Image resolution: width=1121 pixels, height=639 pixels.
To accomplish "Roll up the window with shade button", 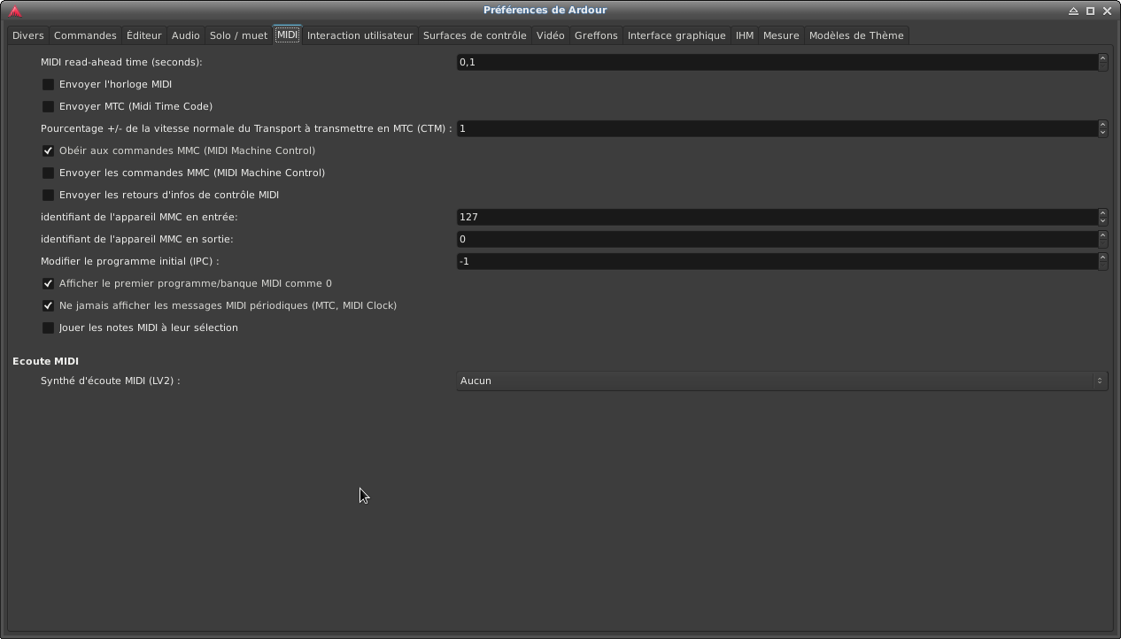I will point(1073,11).
